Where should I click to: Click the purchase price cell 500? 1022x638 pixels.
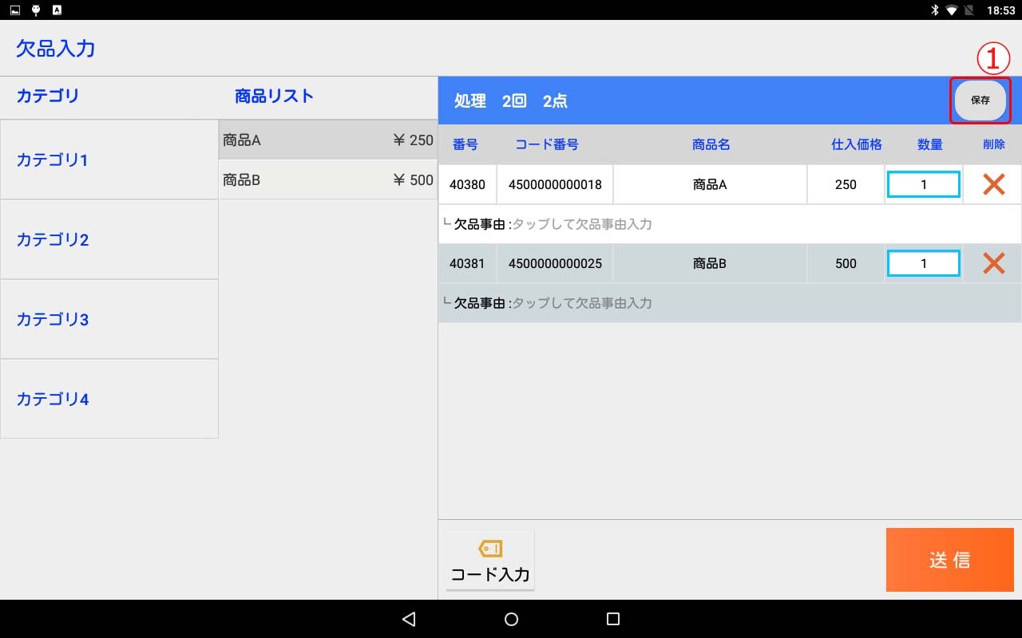(x=846, y=263)
